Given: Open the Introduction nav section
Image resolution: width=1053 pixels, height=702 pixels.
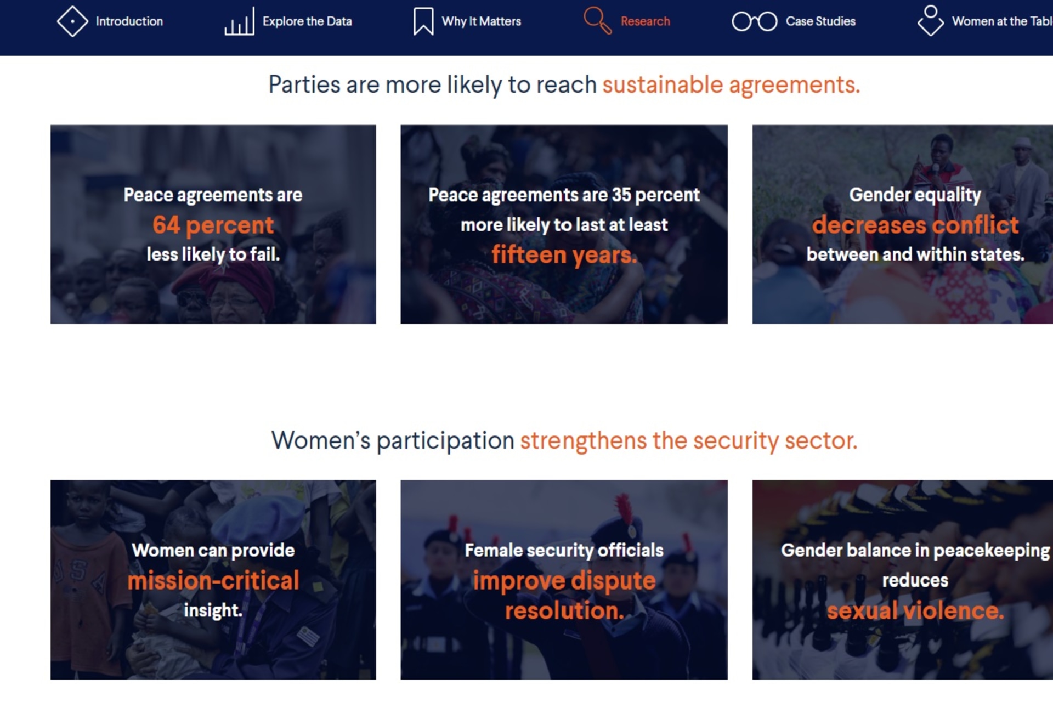Looking at the screenshot, I should pyautogui.click(x=129, y=21).
